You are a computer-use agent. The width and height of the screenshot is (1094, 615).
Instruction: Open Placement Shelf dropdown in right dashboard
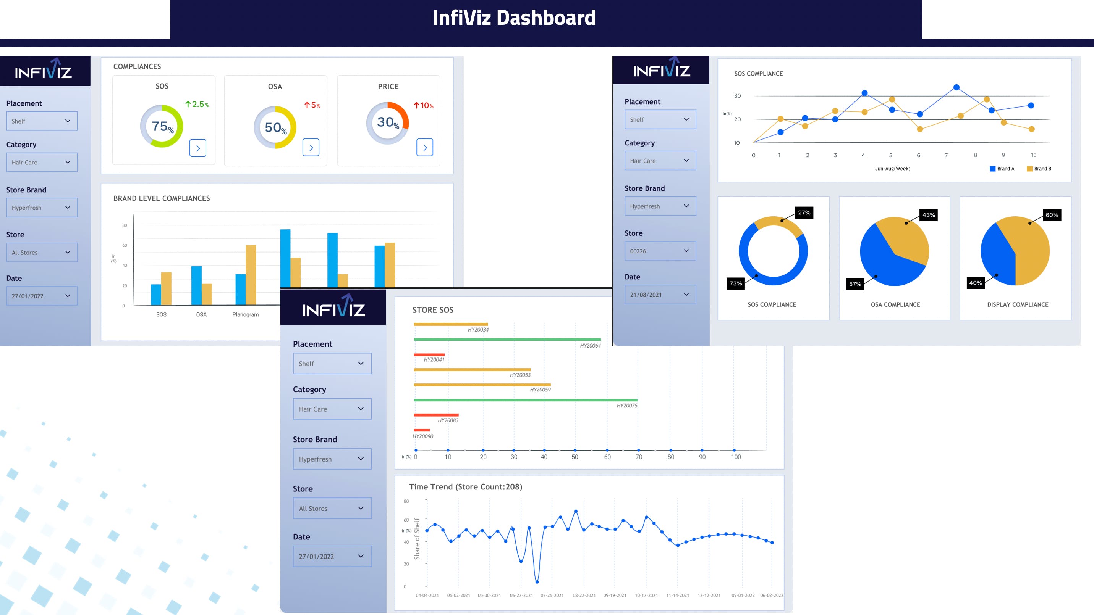(x=660, y=119)
